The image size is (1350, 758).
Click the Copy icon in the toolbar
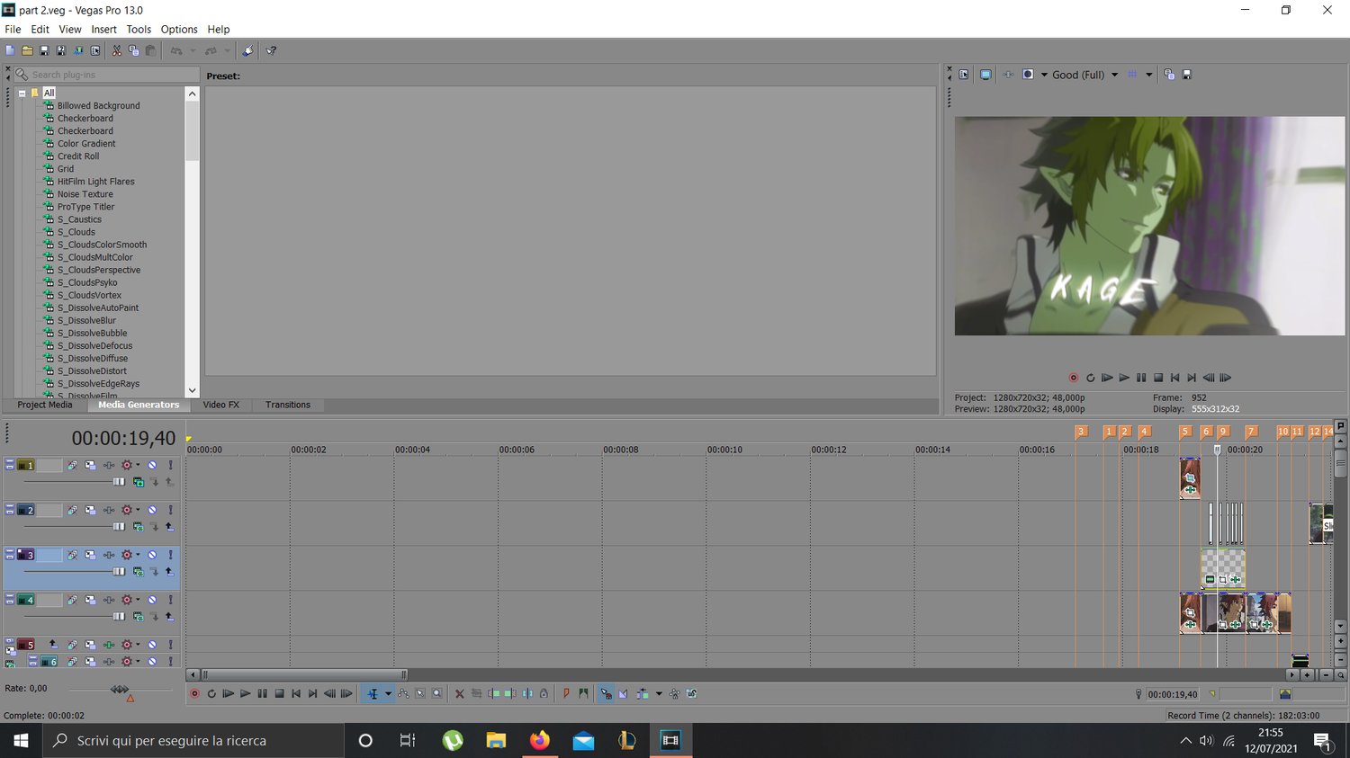(133, 50)
